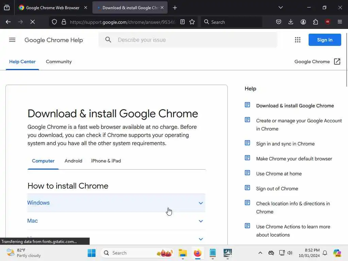348x261 pixels.
Task: Click the help search magnifier icon
Action: coord(108,40)
